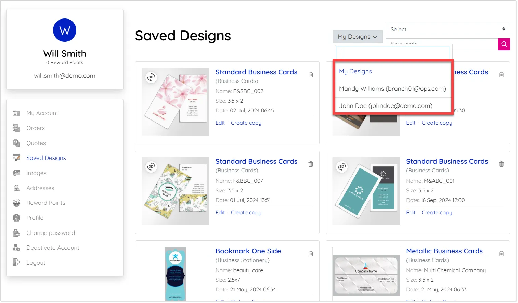Open Profile from the sidebar
Viewport: 518px width, 303px height.
pos(35,218)
